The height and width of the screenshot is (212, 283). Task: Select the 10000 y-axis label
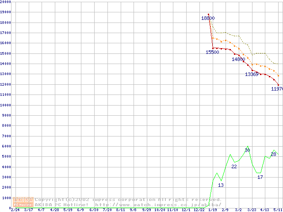pyautogui.click(x=5, y=105)
